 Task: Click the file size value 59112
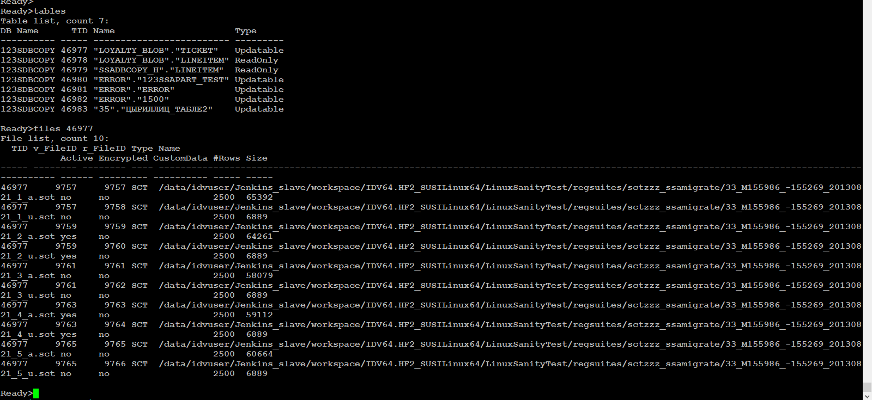coord(259,315)
